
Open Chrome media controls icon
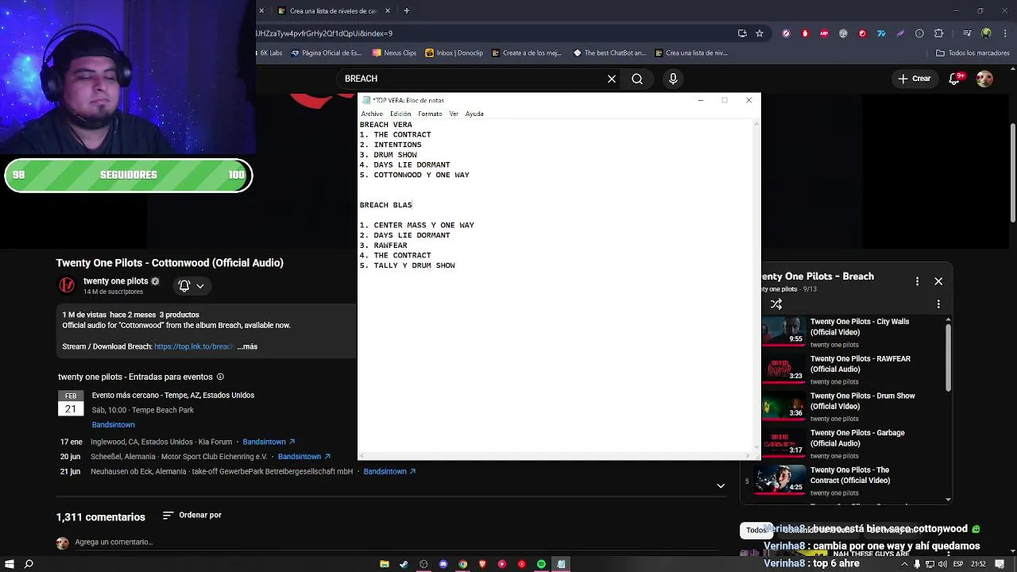point(967,33)
